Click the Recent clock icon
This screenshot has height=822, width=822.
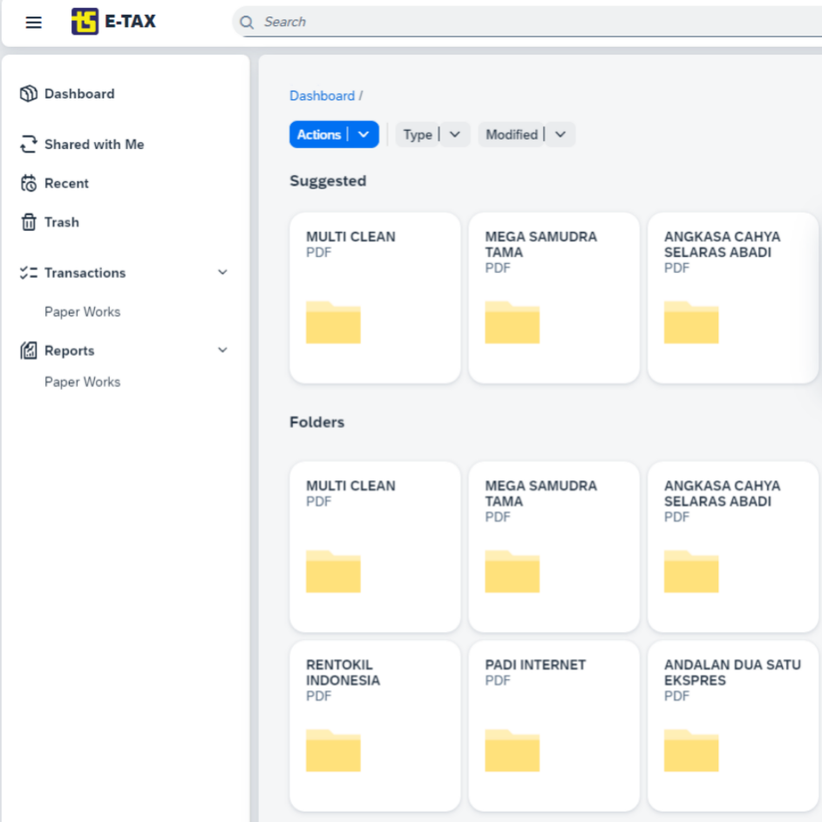coord(29,184)
